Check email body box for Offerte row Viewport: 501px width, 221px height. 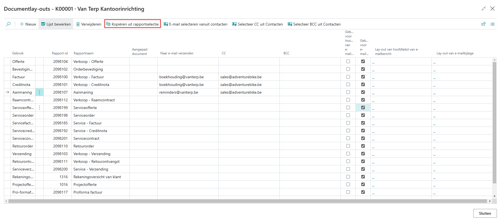348,61
